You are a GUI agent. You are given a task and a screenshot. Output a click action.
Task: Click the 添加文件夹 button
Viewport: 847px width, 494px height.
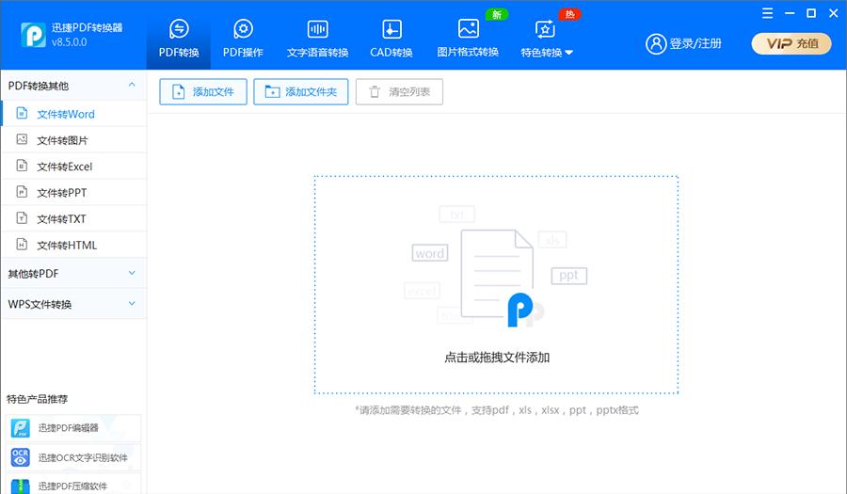(301, 92)
